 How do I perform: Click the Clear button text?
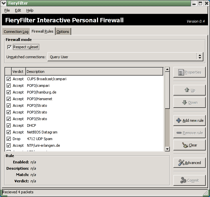[x=193, y=145]
